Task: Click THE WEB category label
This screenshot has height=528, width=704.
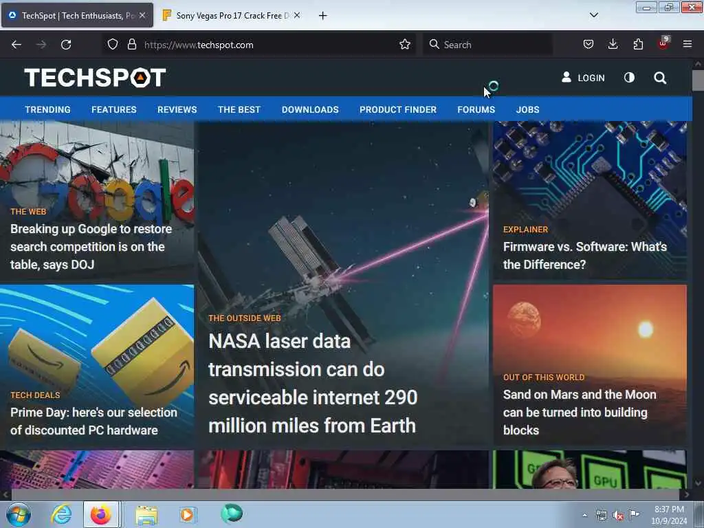Action: [x=28, y=212]
